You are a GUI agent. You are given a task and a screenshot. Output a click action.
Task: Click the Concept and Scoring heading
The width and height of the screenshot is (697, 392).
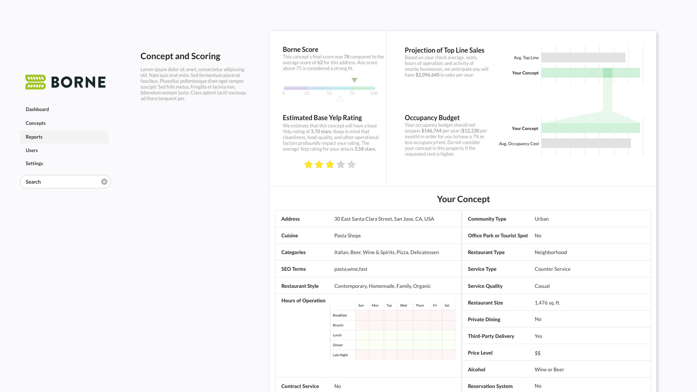point(180,56)
